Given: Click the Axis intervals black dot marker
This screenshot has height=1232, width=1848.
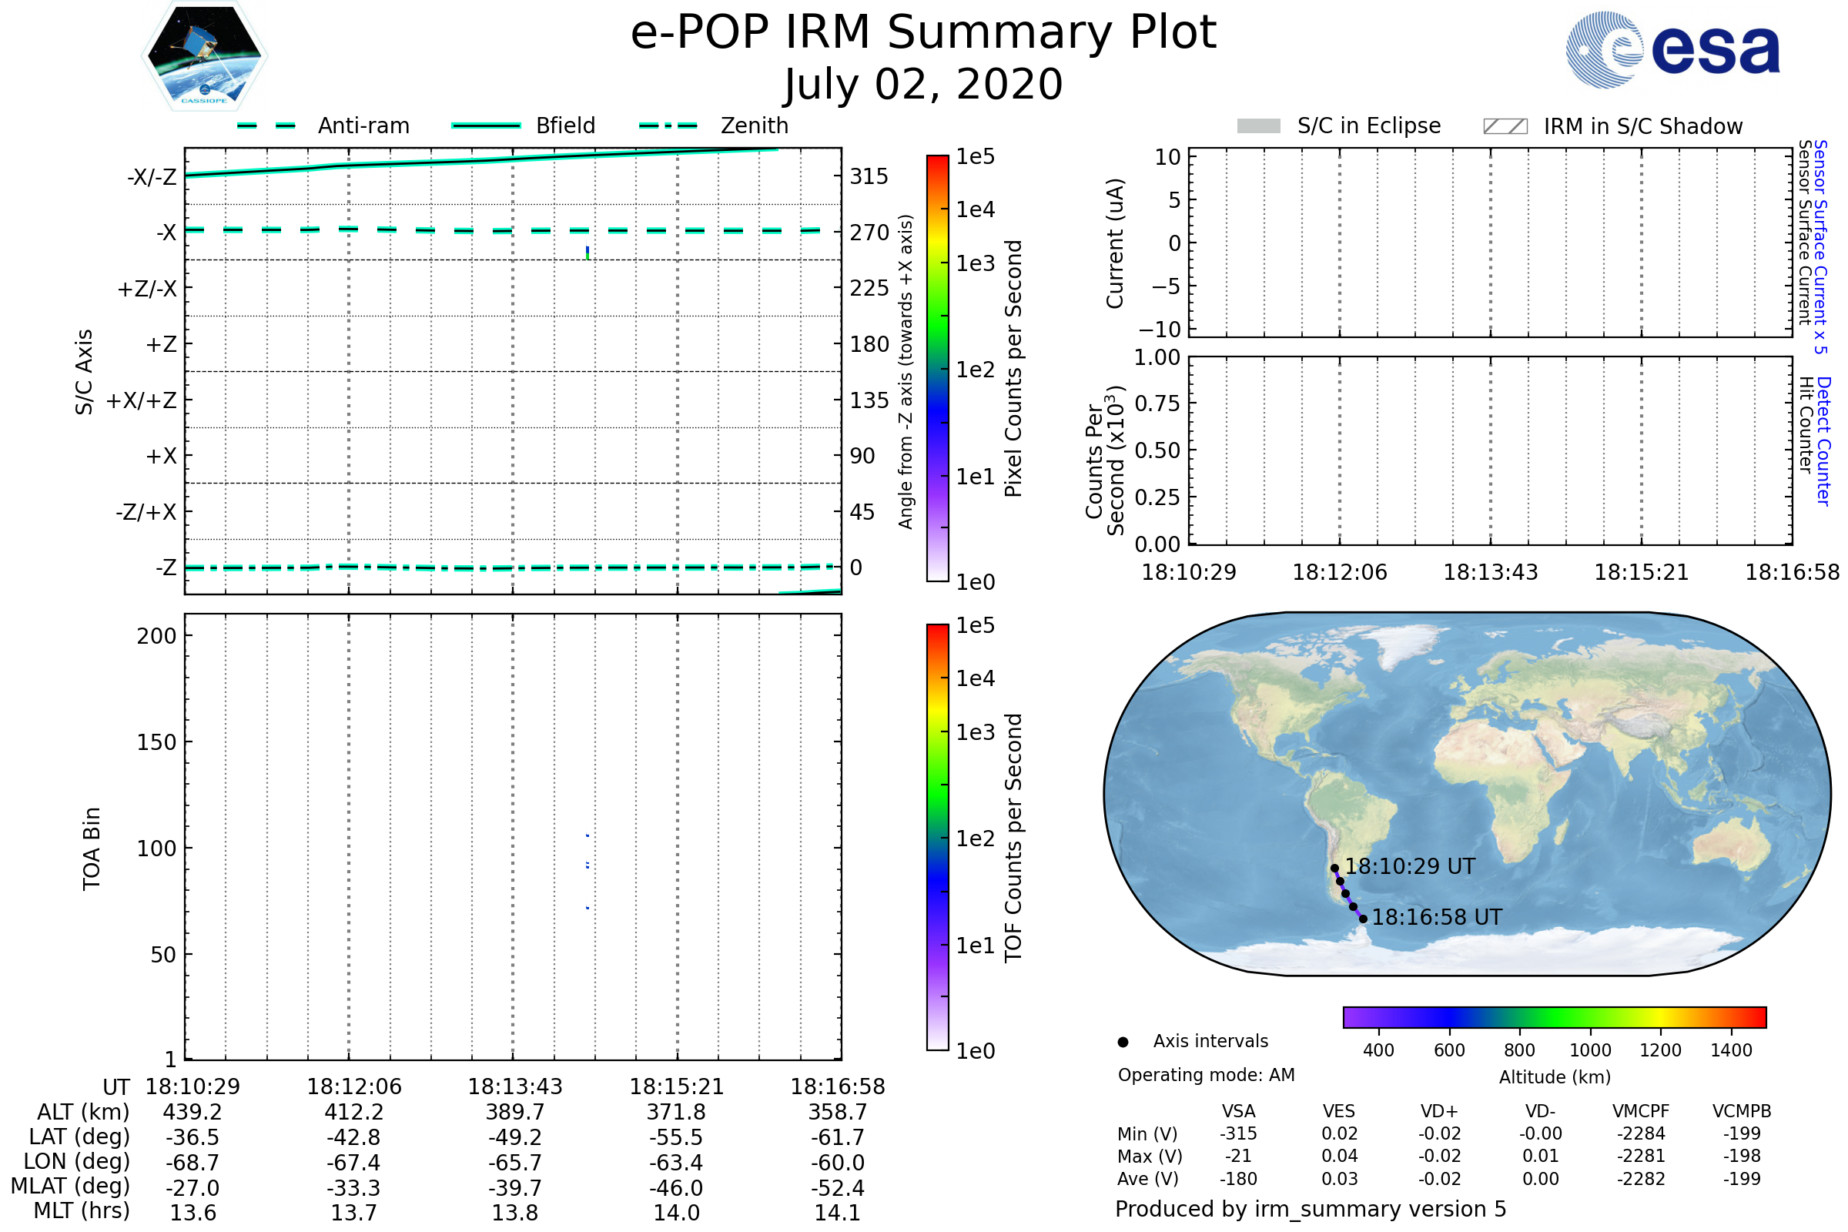Looking at the screenshot, I should 1123,1043.
